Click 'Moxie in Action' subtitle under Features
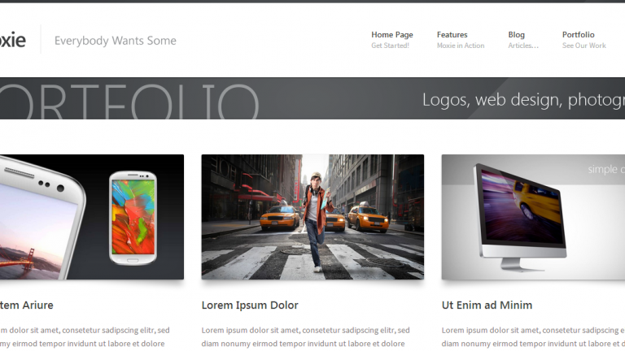Image resolution: width=625 pixels, height=351 pixels. pyautogui.click(x=461, y=45)
